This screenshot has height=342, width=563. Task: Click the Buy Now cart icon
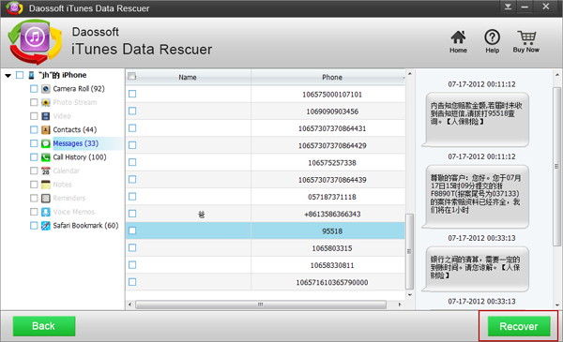click(x=526, y=37)
